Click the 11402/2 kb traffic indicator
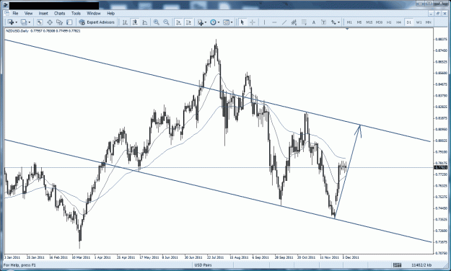 [421, 265]
